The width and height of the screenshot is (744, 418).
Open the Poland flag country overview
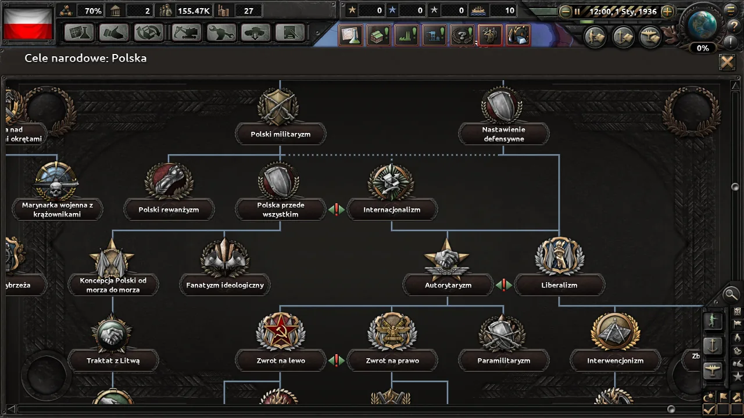coord(28,24)
